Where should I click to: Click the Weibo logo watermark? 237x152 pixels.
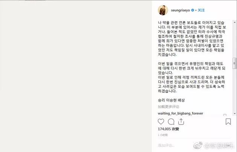[198, 146]
